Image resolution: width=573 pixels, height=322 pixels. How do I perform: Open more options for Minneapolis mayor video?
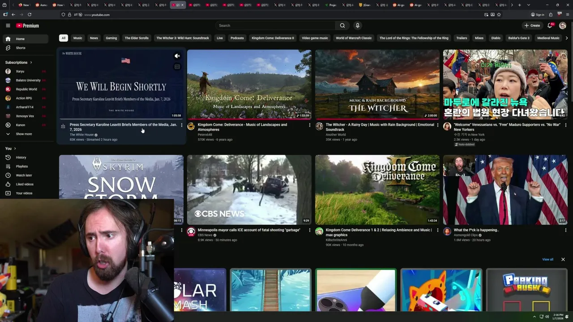pos(309,230)
